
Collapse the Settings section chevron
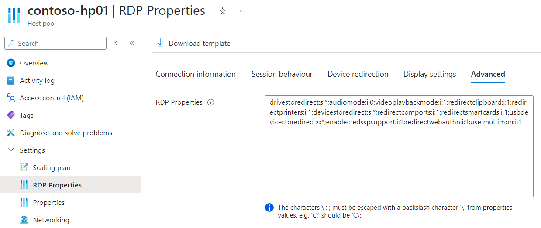pyautogui.click(x=11, y=150)
